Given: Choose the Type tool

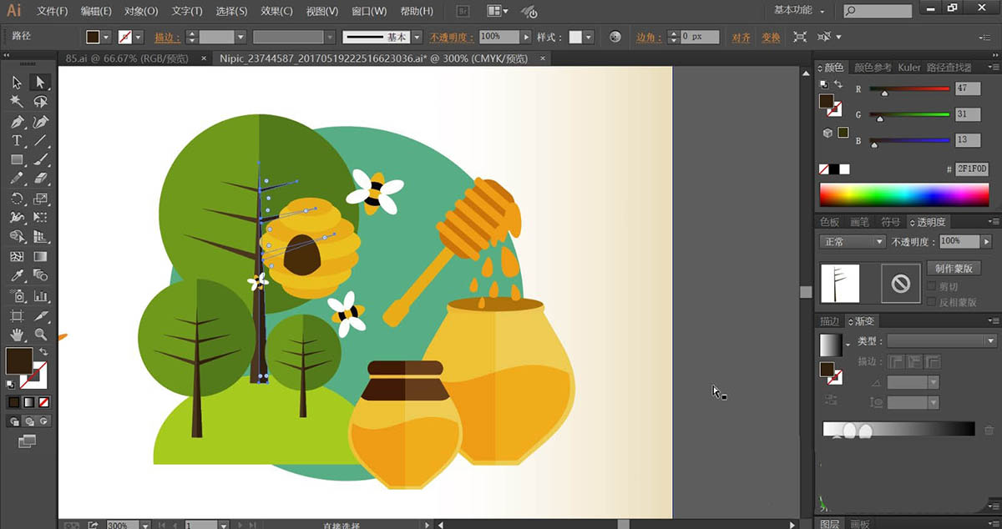Looking at the screenshot, I should pos(17,141).
